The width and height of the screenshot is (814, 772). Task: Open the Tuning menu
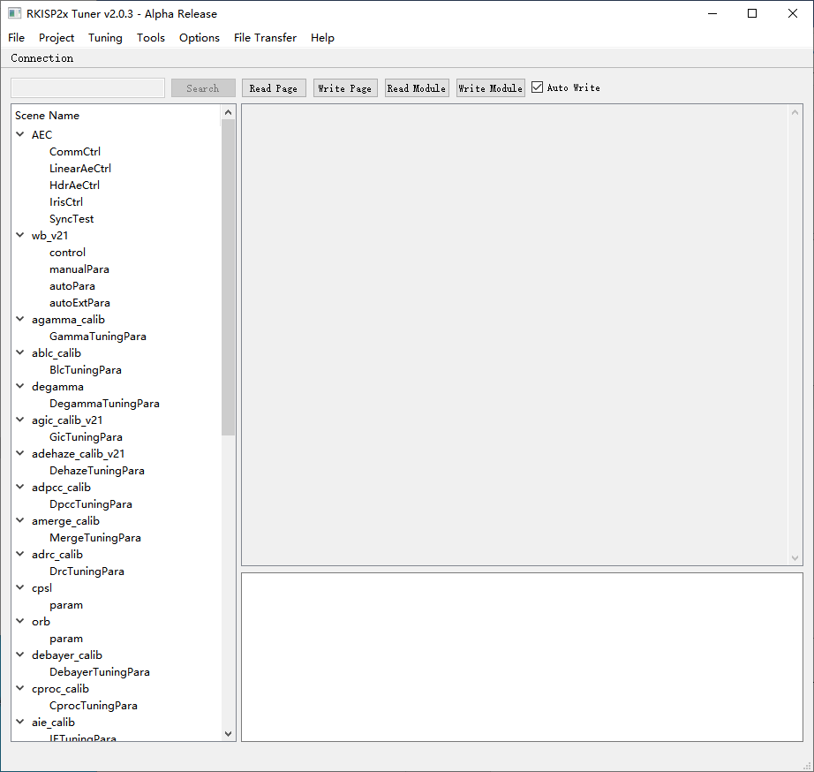tap(105, 38)
